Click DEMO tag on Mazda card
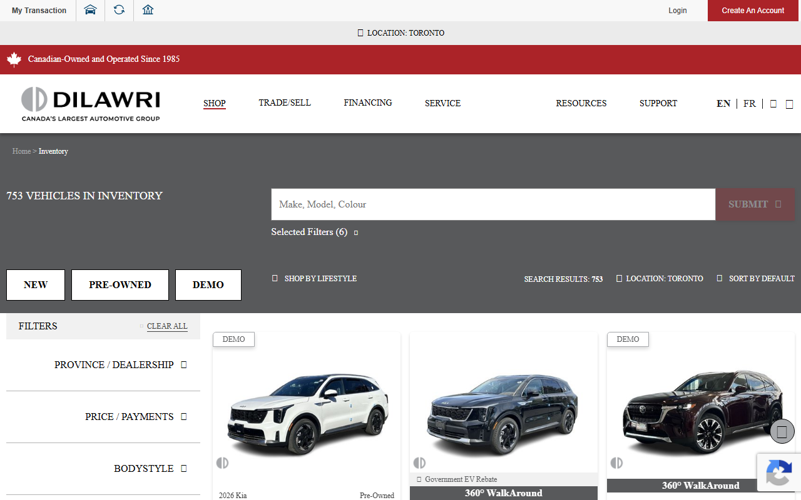This screenshot has height=500, width=801. point(628,339)
